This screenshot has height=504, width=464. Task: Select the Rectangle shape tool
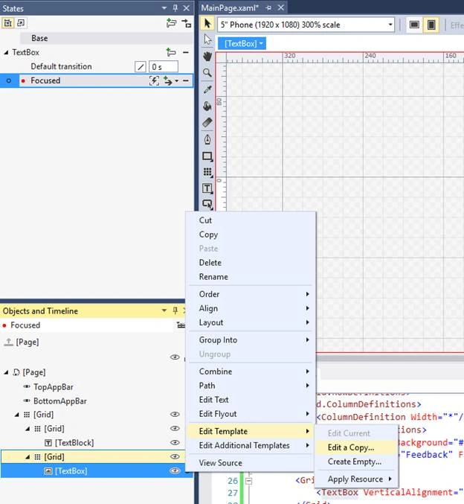207,156
